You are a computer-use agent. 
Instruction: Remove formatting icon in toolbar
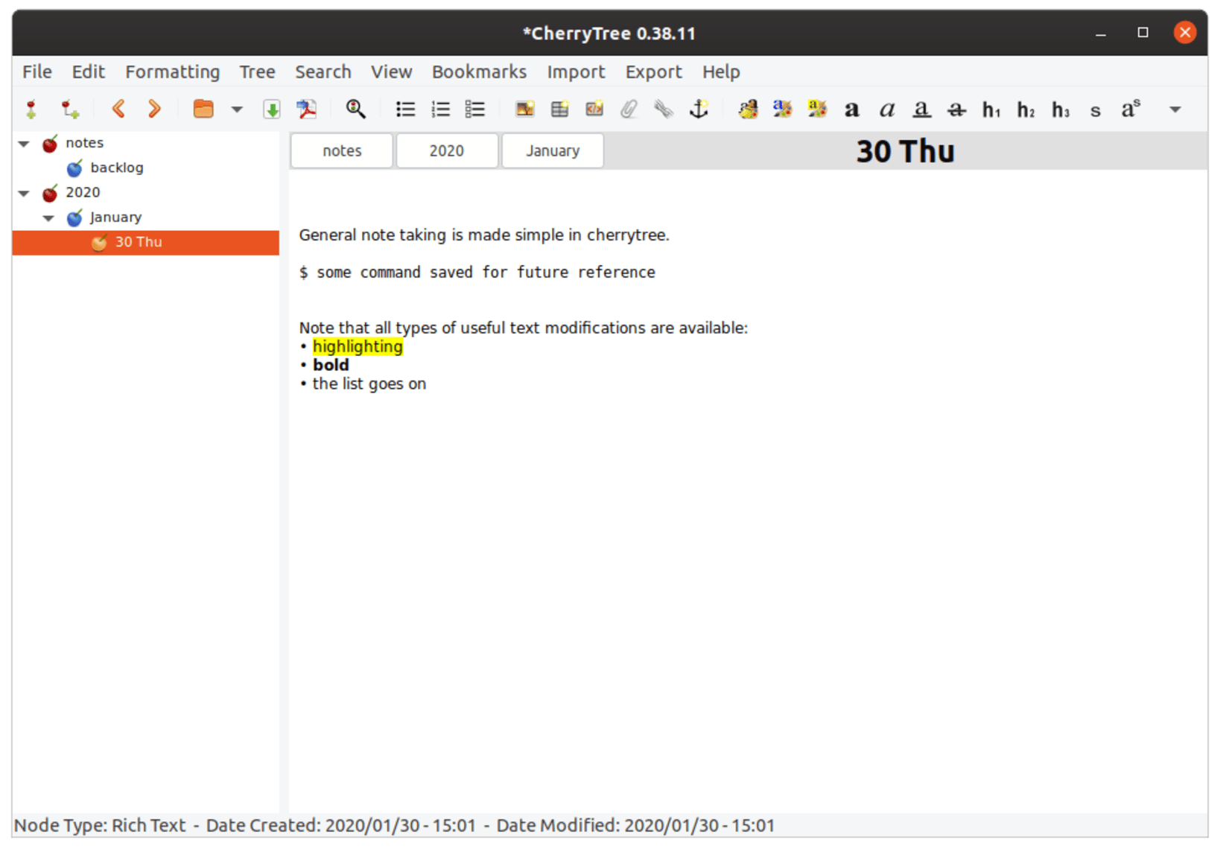(x=748, y=109)
